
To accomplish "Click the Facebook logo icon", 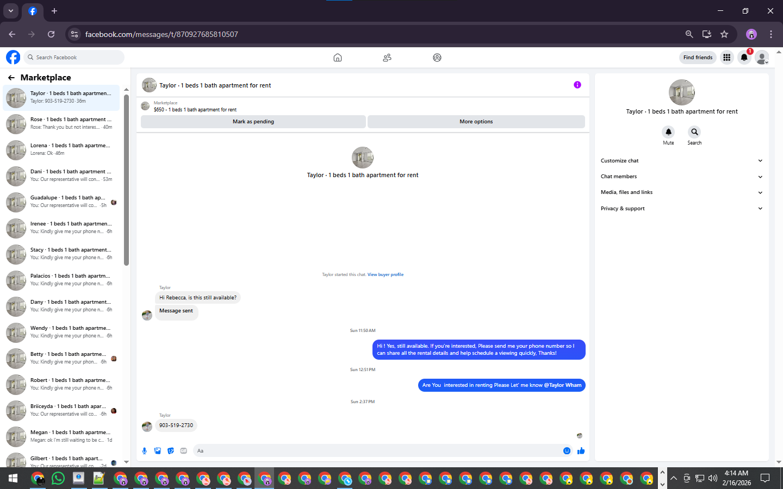I will coord(13,57).
